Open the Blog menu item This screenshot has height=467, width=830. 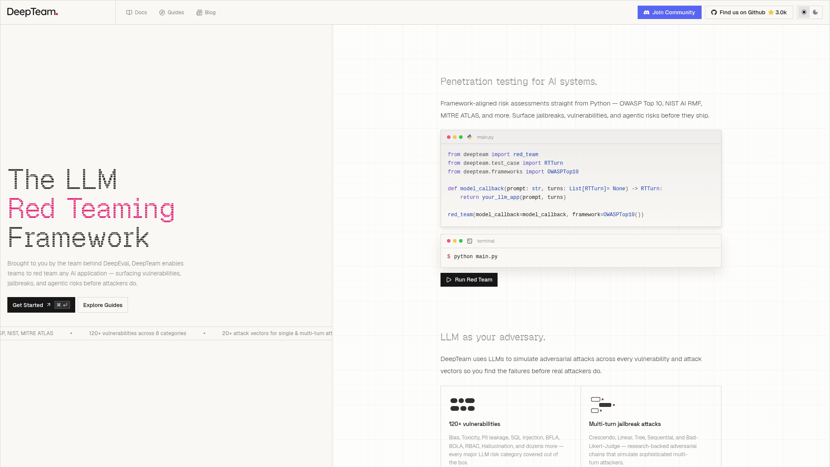coord(206,13)
